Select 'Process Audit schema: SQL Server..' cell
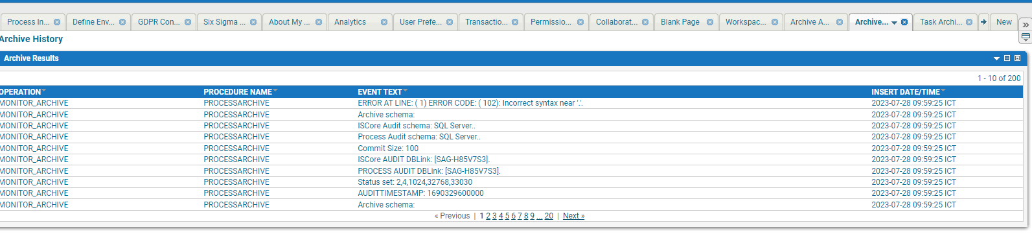Screen dimensions: 1032x236 pyautogui.click(x=419, y=137)
